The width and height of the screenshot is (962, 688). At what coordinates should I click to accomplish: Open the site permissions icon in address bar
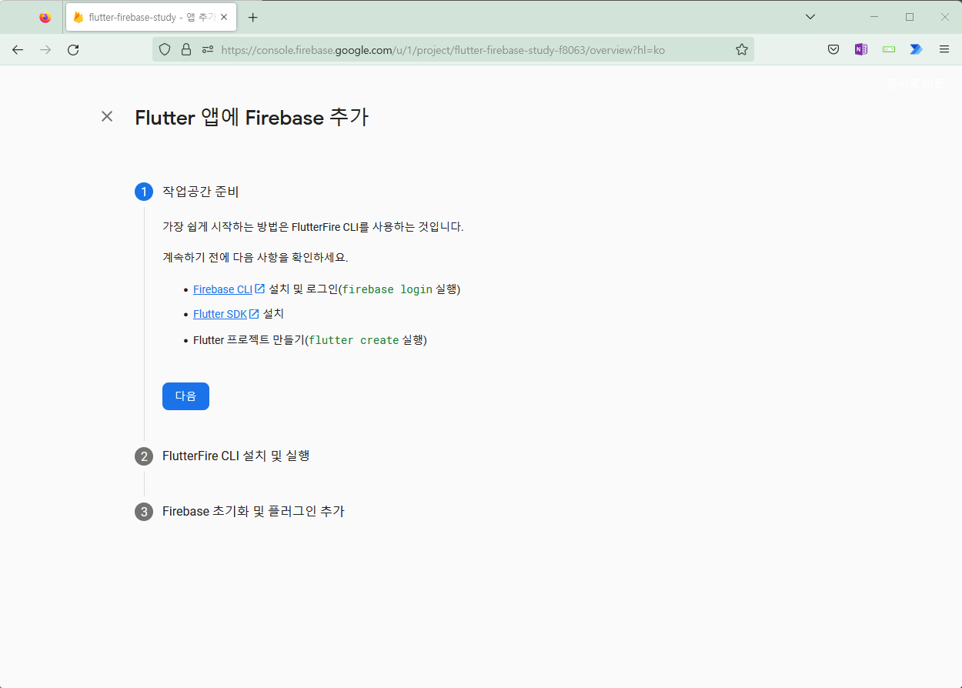pos(208,49)
